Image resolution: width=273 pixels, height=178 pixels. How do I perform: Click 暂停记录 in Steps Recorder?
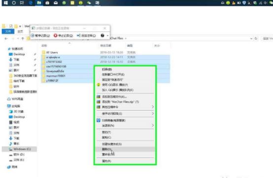pos(40,35)
